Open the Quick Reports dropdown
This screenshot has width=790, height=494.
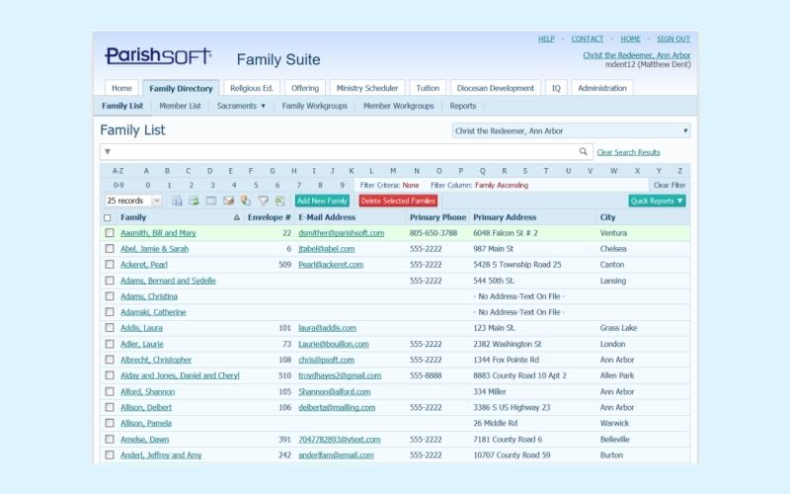pos(657,201)
